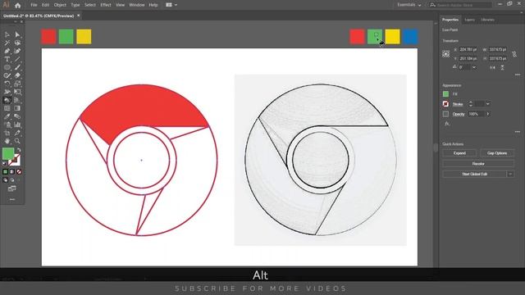Image resolution: width=525 pixels, height=295 pixels.
Task: Click the reference point locator in Transform
Action: [446, 54]
